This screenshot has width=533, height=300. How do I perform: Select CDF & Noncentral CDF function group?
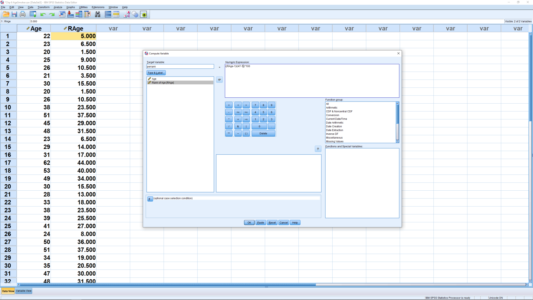(339, 111)
